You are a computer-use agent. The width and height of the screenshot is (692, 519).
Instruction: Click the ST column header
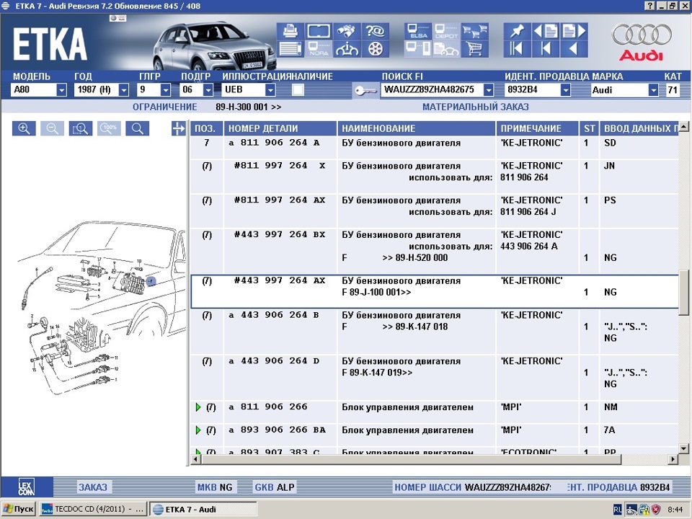[x=589, y=128]
